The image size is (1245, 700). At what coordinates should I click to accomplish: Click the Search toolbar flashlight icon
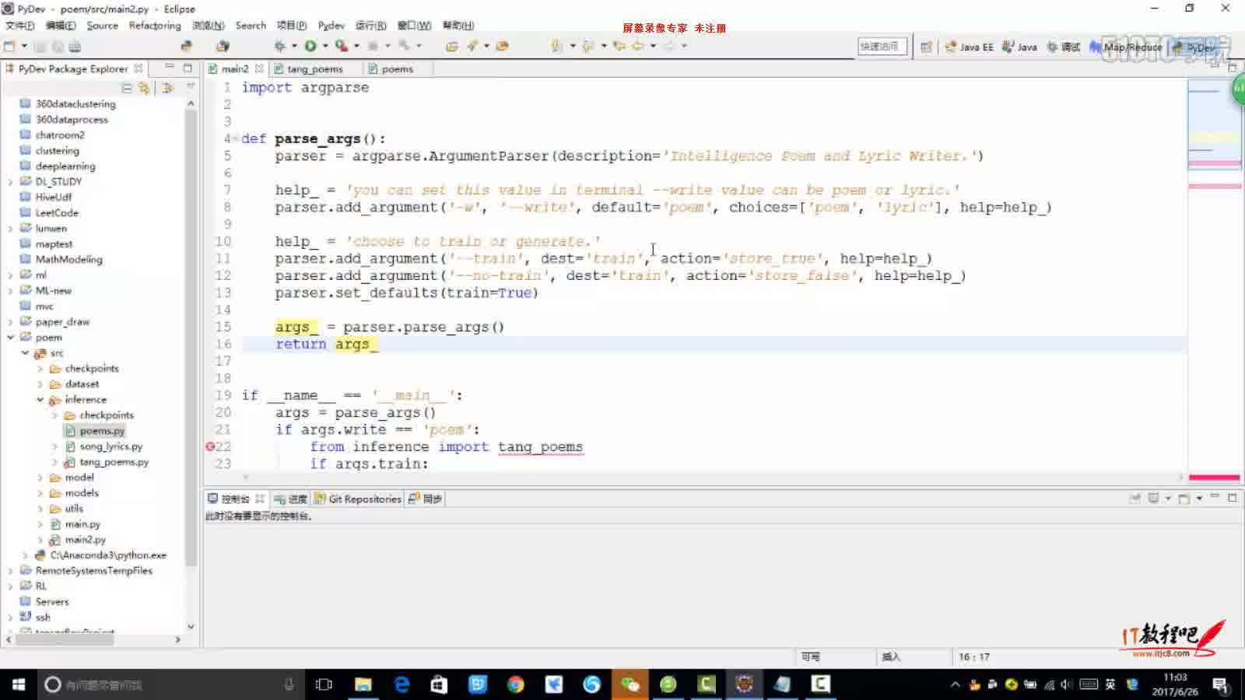pos(472,46)
